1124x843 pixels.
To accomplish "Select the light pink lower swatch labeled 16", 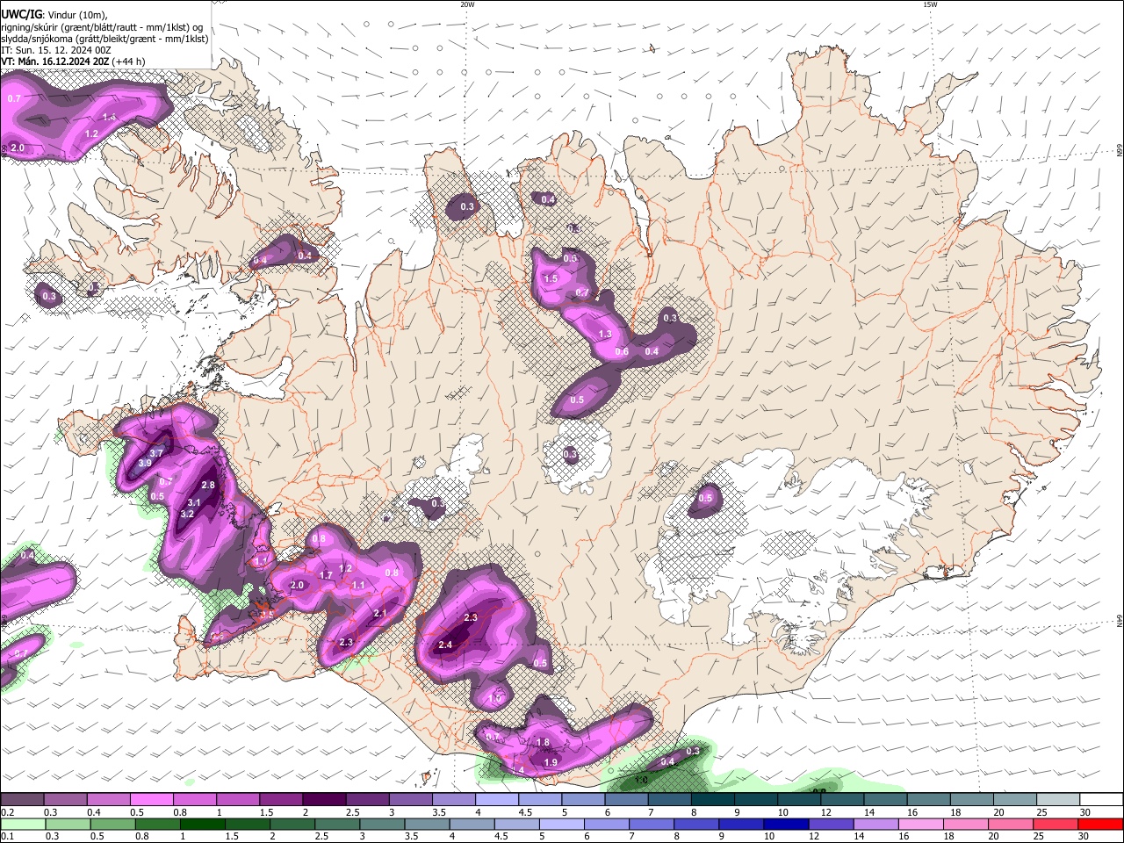I will pos(921,824).
